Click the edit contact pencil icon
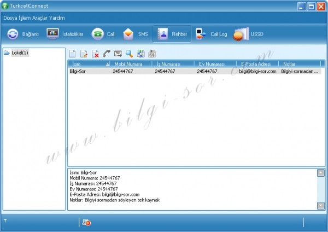This screenshot has width=328, height=232. pos(84,54)
